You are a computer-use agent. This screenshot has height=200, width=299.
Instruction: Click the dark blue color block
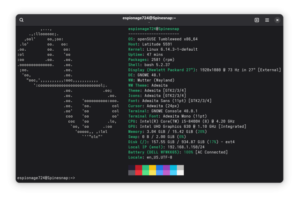click(x=160, y=167)
